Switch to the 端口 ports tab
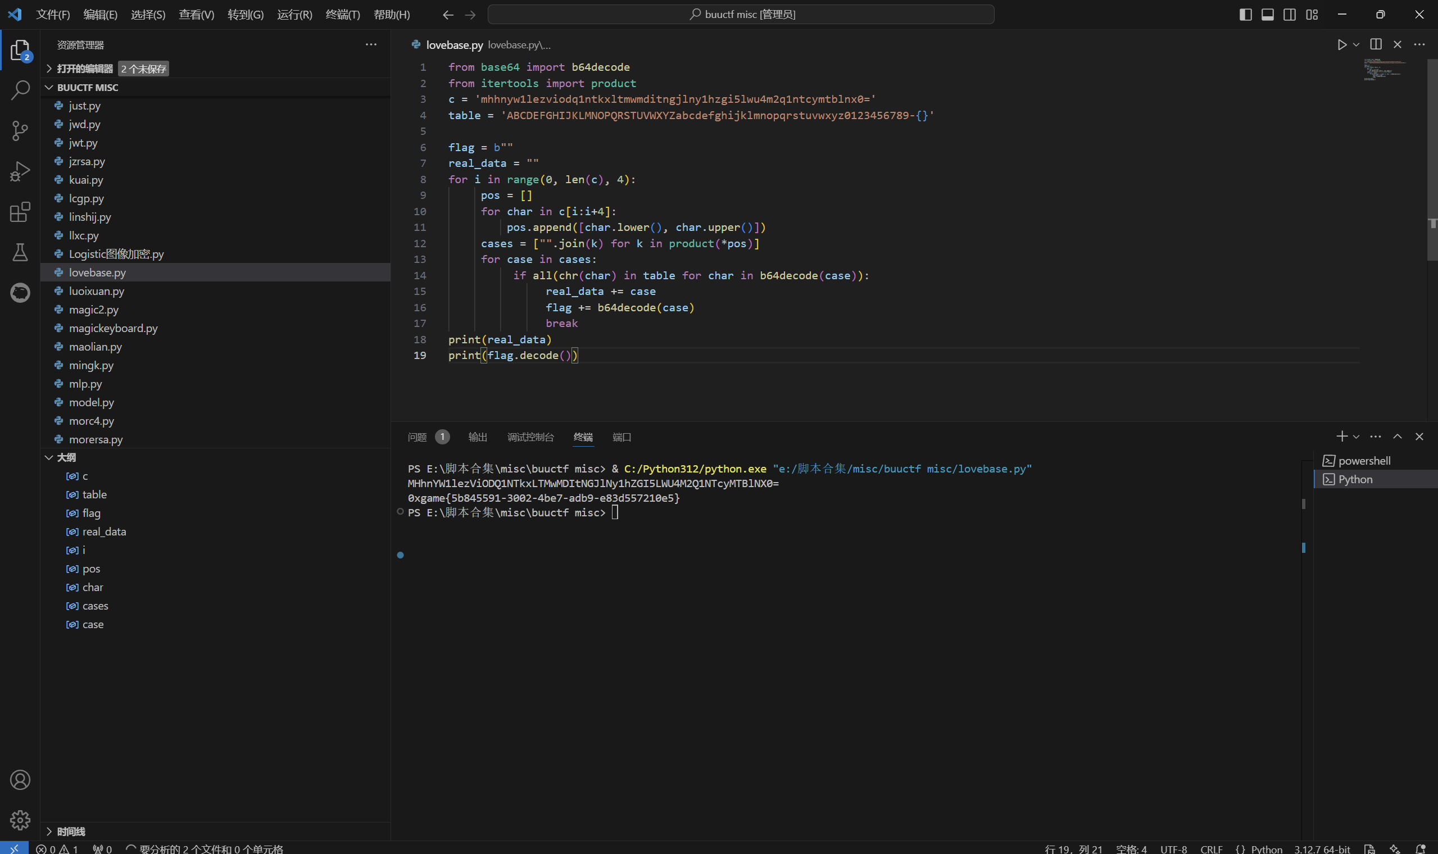 (622, 437)
